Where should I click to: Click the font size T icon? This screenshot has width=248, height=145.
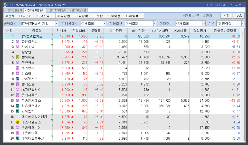coord(227,5)
